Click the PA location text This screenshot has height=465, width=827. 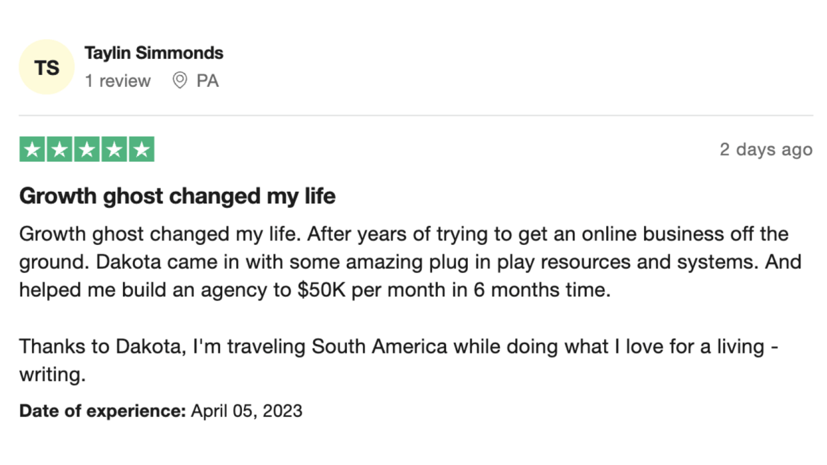point(207,81)
